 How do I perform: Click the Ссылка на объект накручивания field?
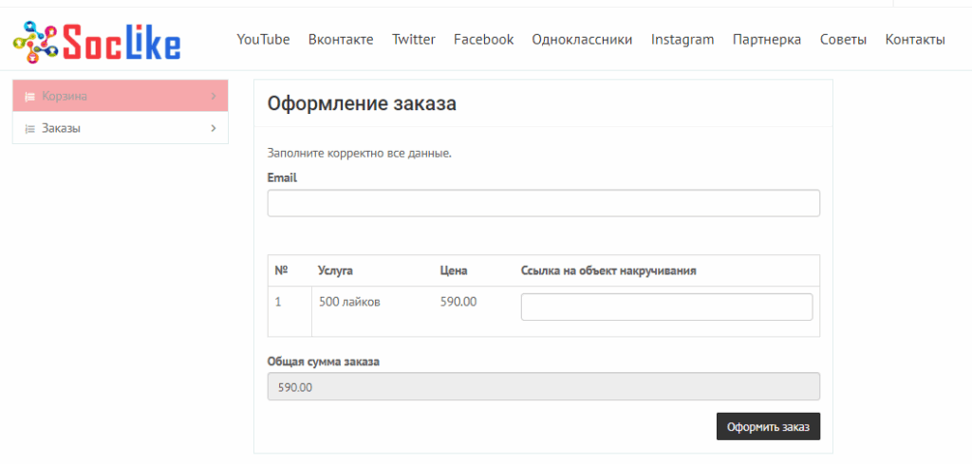coord(666,306)
